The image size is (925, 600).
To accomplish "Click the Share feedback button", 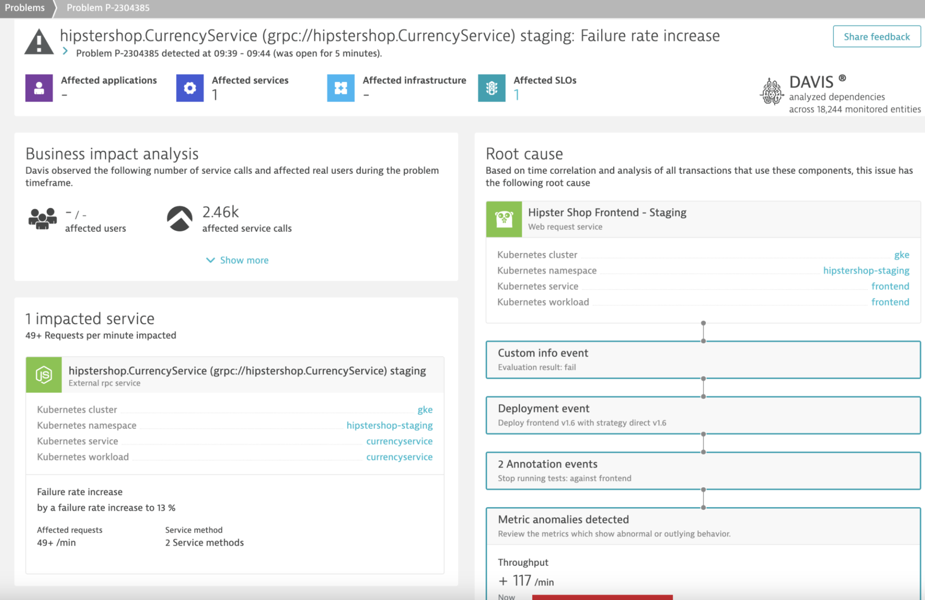I will point(877,37).
